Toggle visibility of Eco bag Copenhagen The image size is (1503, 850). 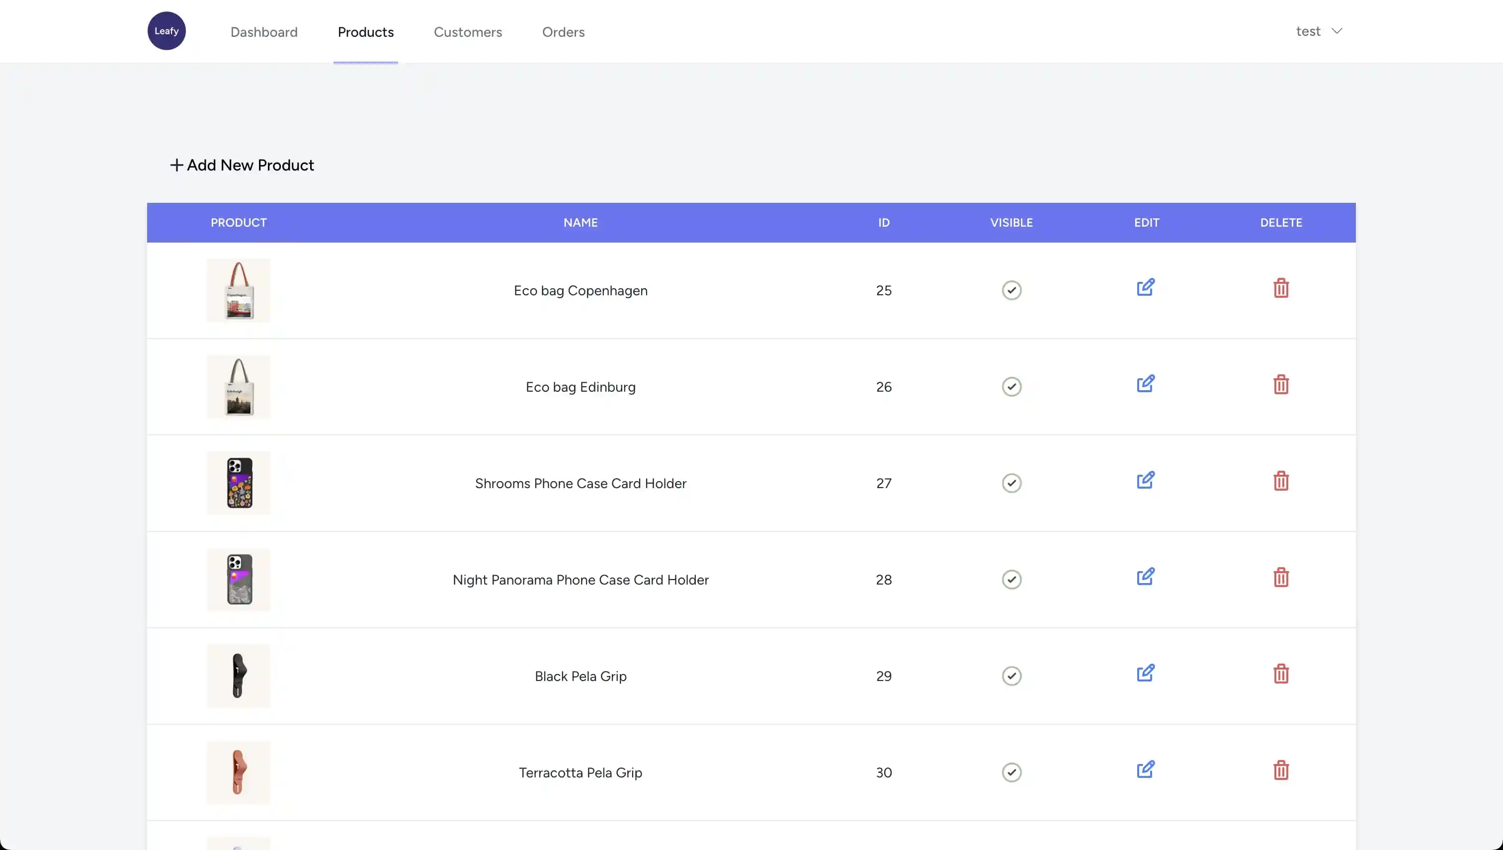(1011, 290)
